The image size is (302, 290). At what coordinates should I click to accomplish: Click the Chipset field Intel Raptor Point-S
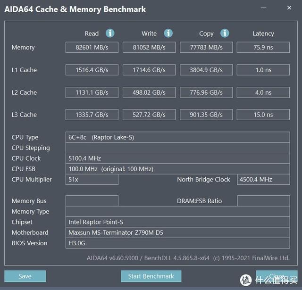178,222
